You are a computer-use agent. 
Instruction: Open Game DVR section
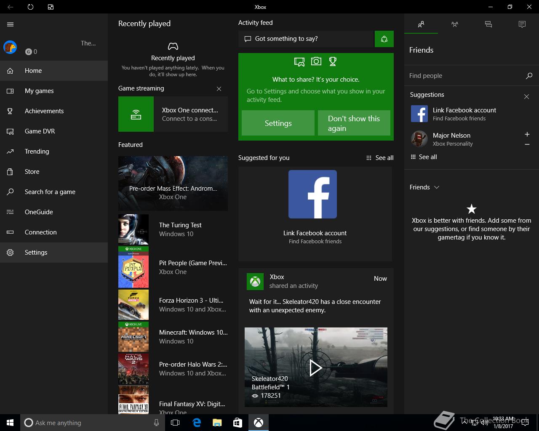pyautogui.click(x=54, y=131)
